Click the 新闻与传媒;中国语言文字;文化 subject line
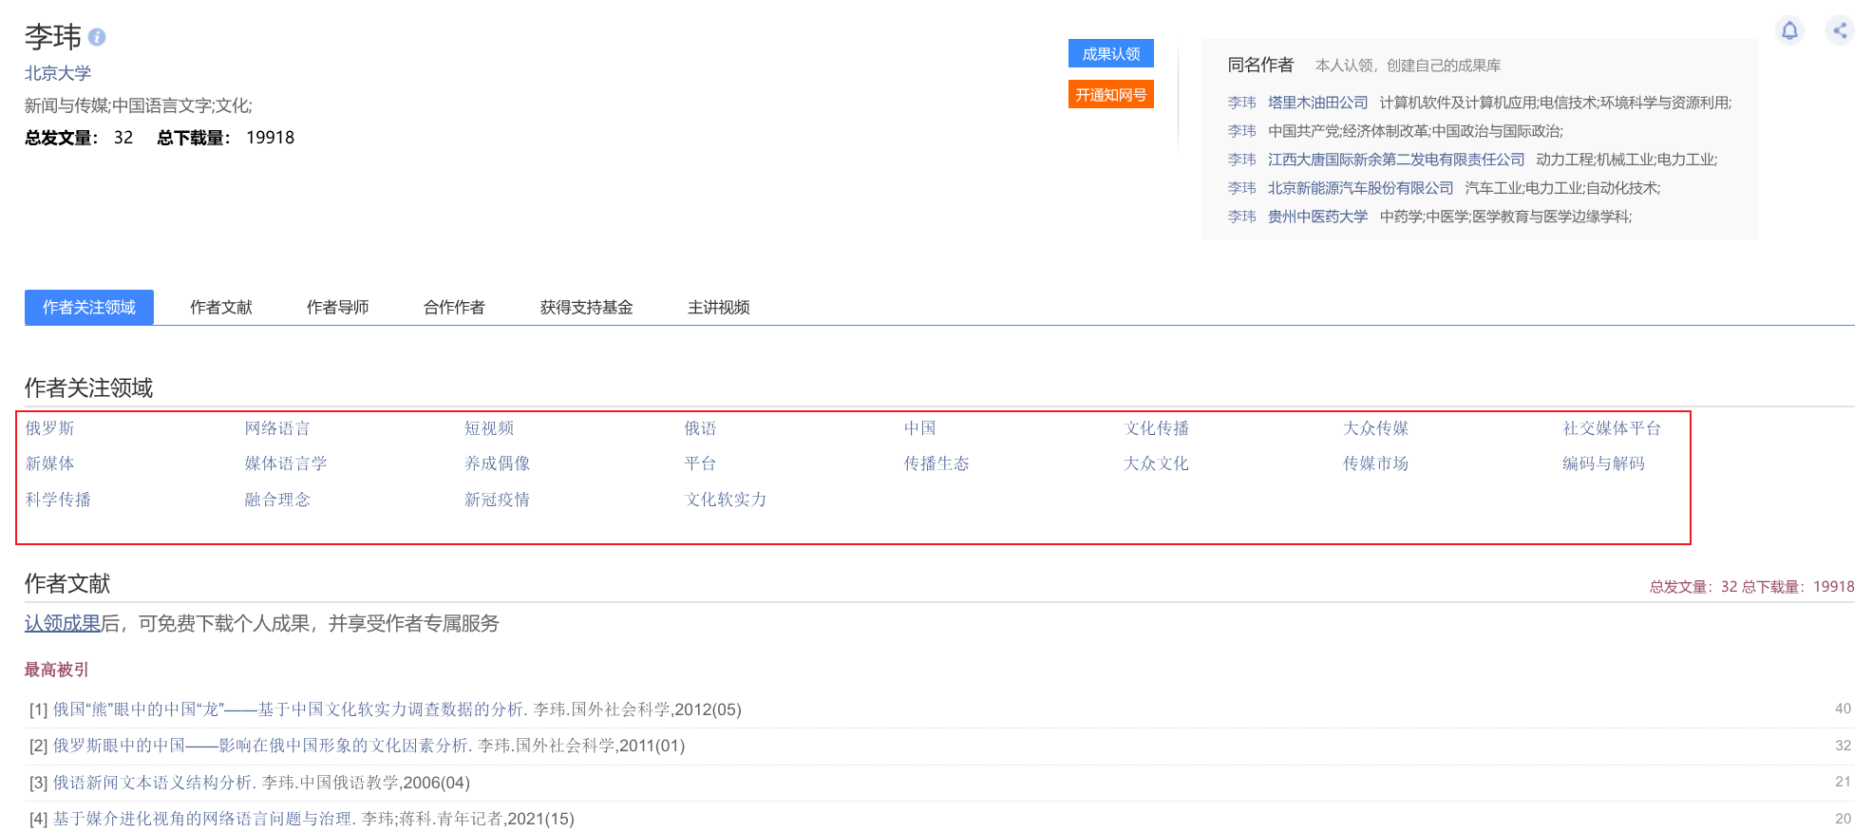Image resolution: width=1872 pixels, height=832 pixels. [x=139, y=105]
